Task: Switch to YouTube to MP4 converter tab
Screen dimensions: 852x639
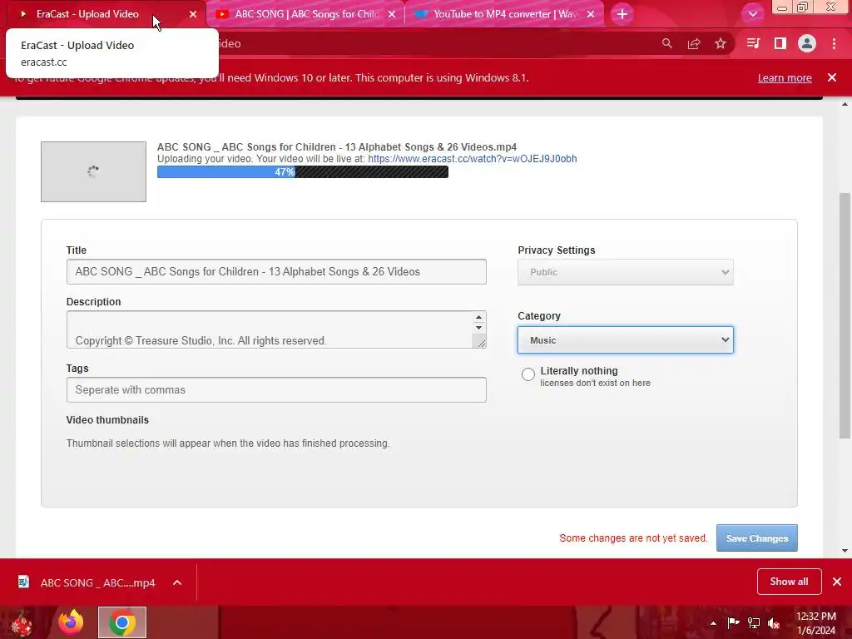Action: 503,14
